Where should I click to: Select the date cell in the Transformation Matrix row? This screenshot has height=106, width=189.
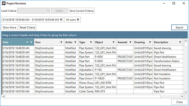18,61
